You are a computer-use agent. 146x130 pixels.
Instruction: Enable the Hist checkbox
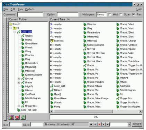click(110, 15)
